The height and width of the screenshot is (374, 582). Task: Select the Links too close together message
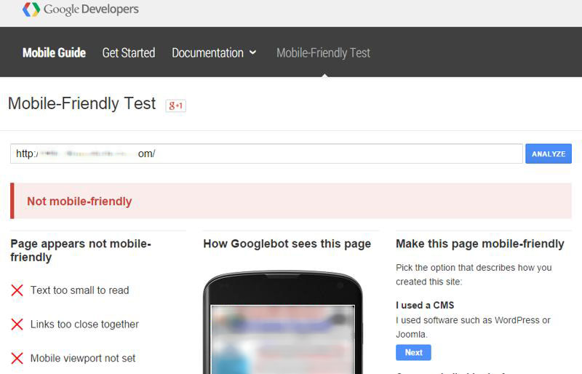coord(84,325)
